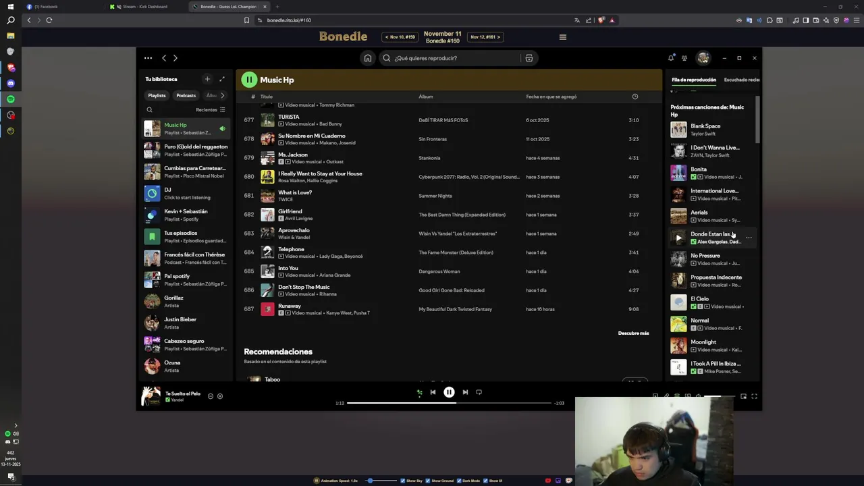This screenshot has width=864, height=486.
Task: Open more options for Donde Estan las…
Action: tap(749, 238)
